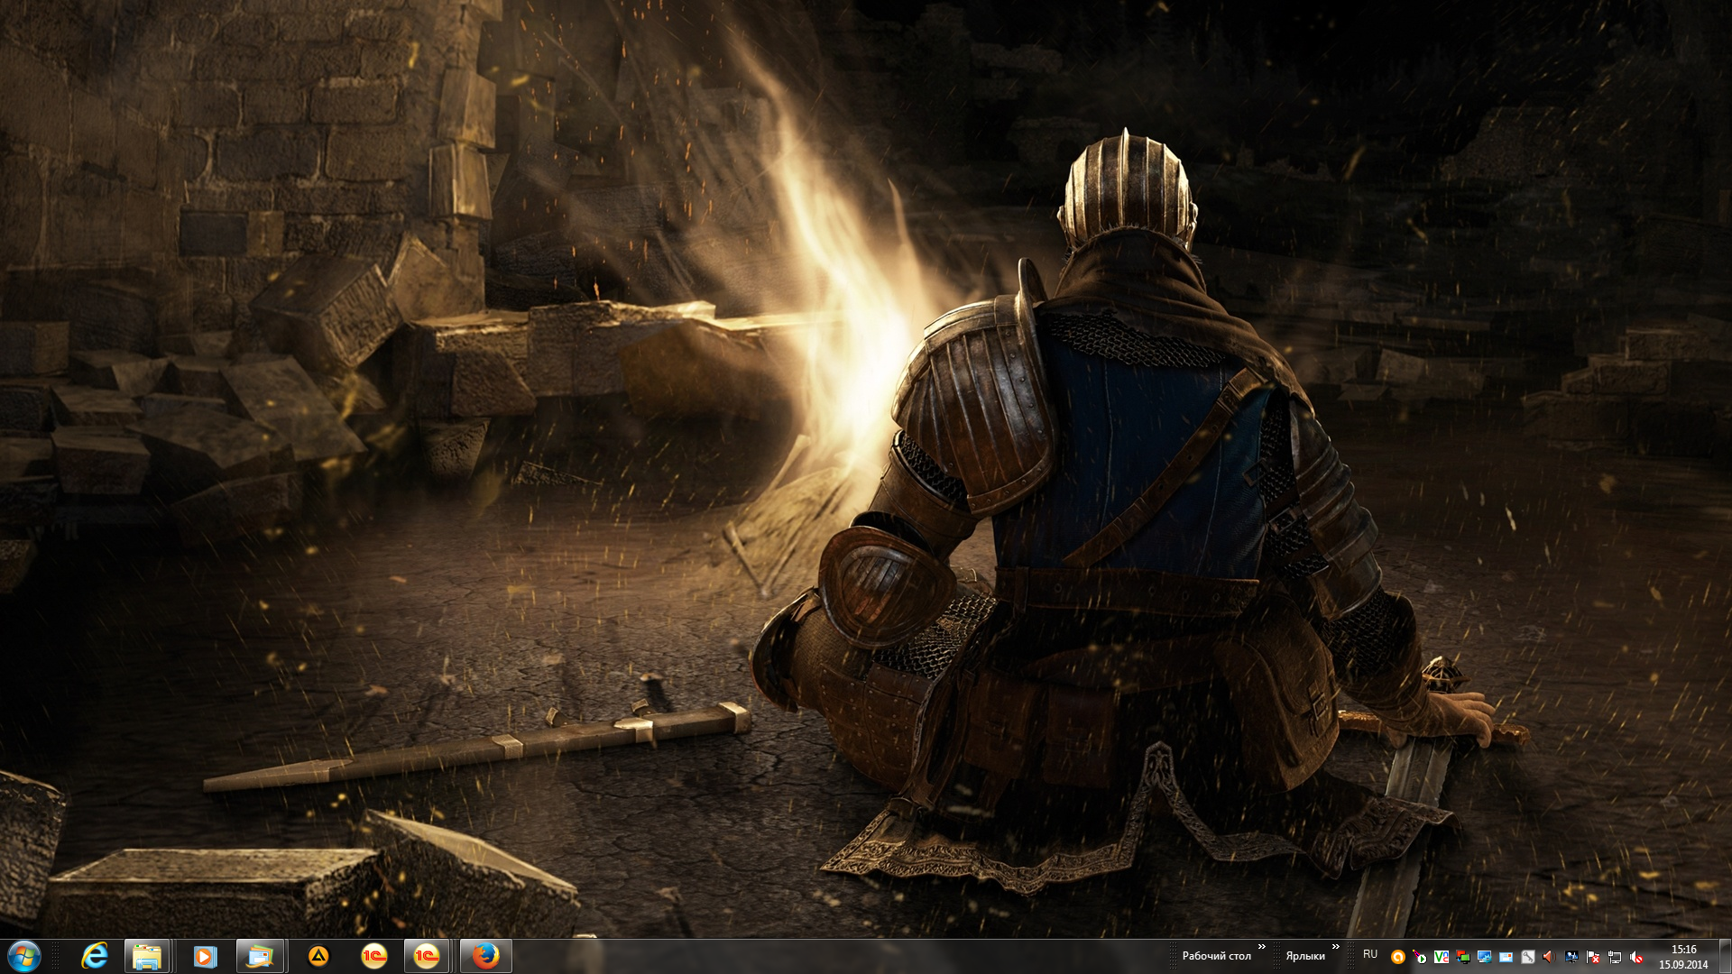Open Action Center flag icon
This screenshot has height=974, width=1732.
point(1593,957)
